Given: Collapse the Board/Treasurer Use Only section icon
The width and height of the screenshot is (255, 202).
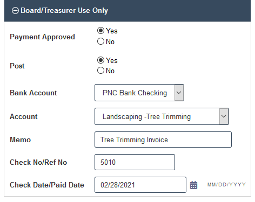Looking at the screenshot, I should (x=15, y=11).
